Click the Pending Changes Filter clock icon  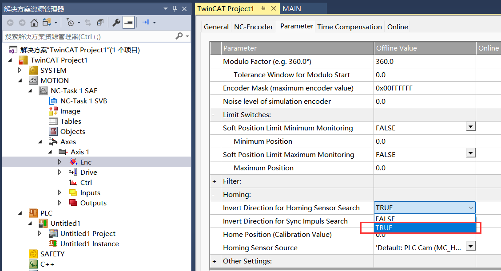point(70,23)
